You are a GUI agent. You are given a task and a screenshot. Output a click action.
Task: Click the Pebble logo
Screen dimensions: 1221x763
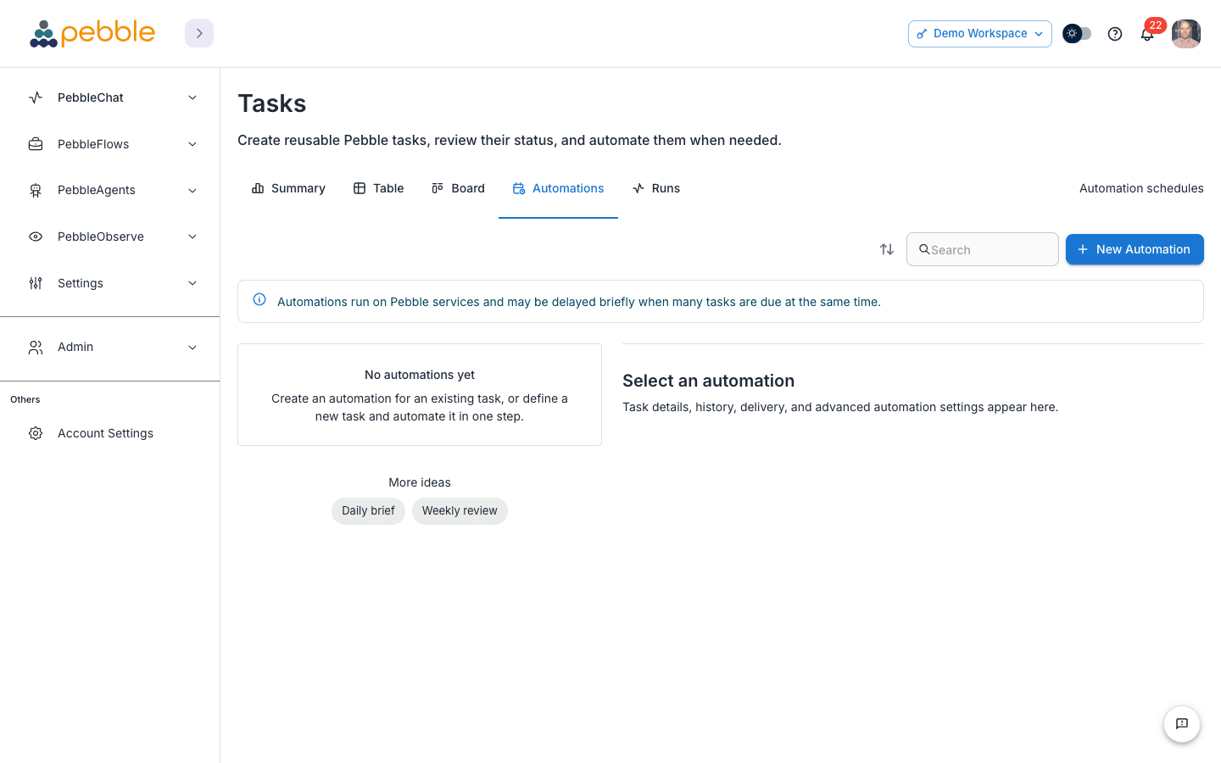tap(92, 33)
